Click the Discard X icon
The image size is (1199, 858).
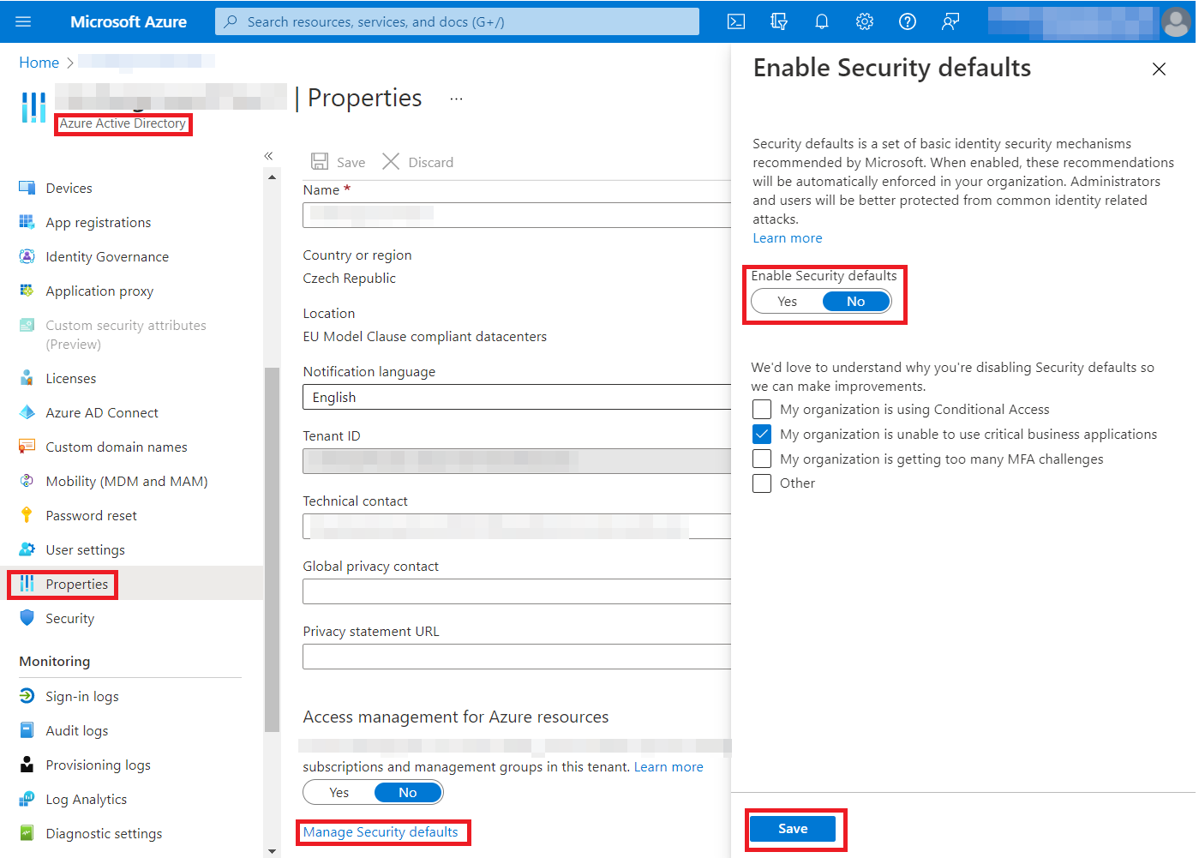(x=391, y=162)
